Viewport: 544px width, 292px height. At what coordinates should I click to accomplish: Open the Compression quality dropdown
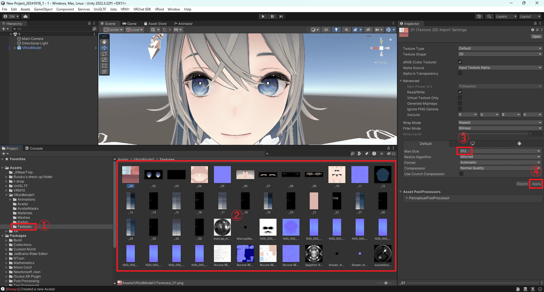tap(500, 168)
